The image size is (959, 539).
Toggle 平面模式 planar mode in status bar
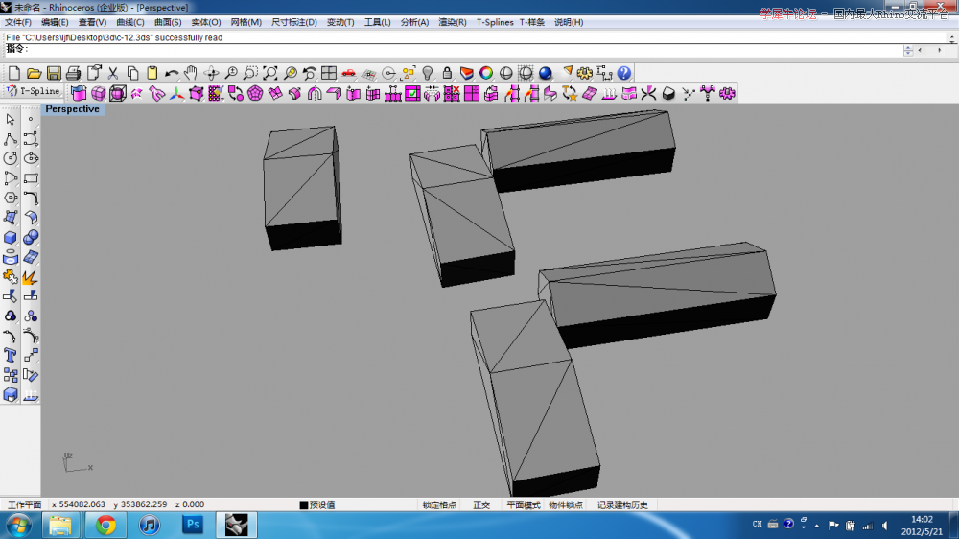pos(523,504)
